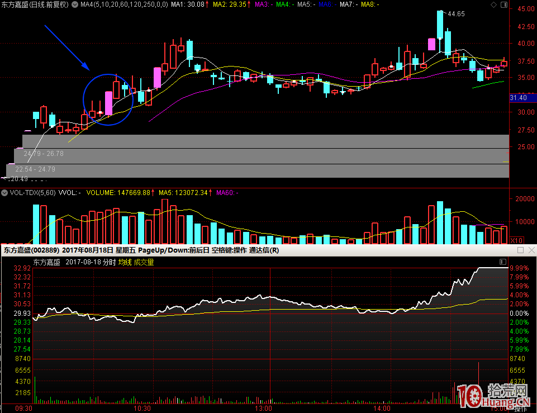
Task: Click the 44.65 high price marker
Action: click(x=456, y=14)
